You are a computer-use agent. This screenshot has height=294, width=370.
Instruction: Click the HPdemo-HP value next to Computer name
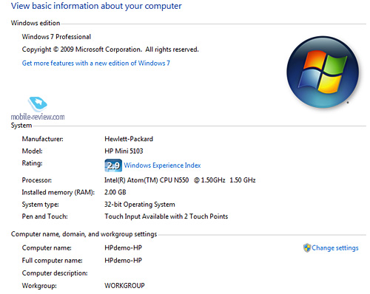pos(124,247)
